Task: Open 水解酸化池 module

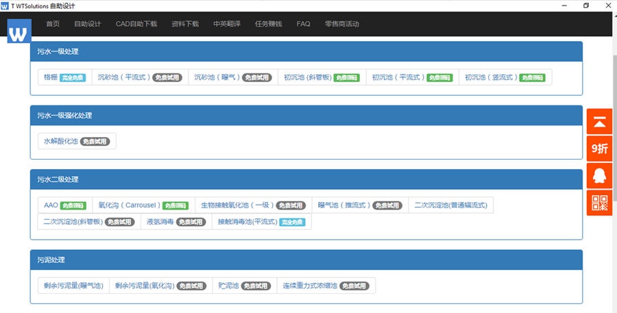Action: click(x=77, y=141)
